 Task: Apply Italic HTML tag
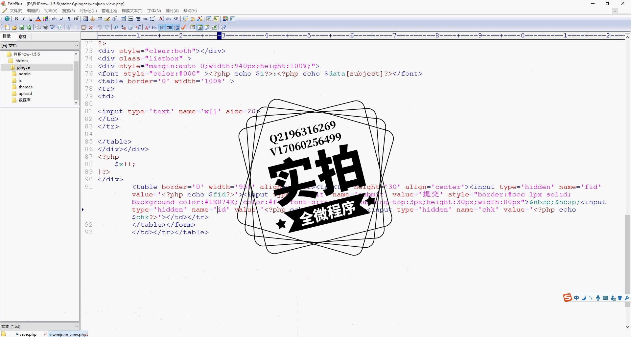[24, 19]
